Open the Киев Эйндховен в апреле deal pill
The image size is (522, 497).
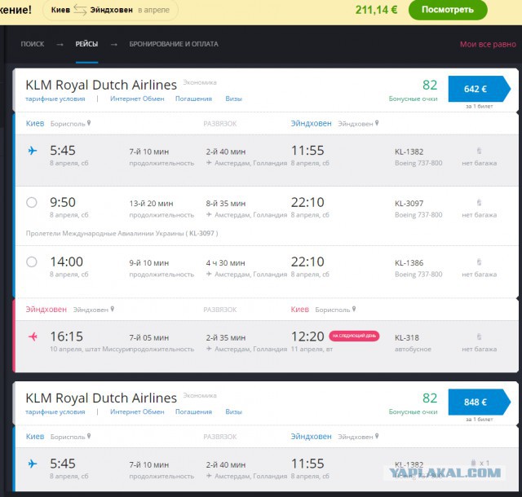[x=110, y=10]
